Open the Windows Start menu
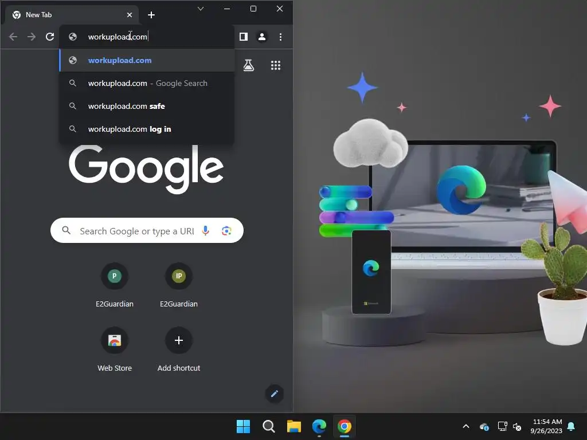This screenshot has width=587, height=440. pyautogui.click(x=243, y=426)
